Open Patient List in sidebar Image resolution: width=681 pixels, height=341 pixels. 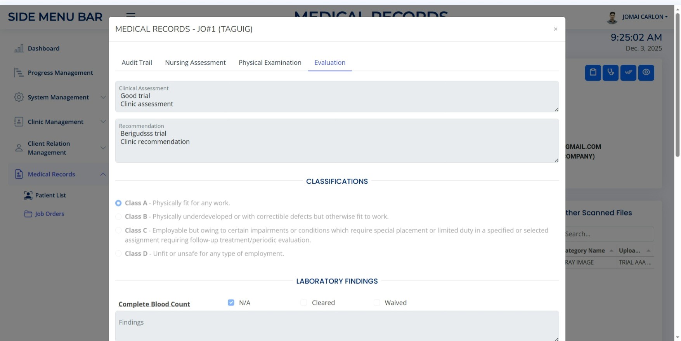50,195
